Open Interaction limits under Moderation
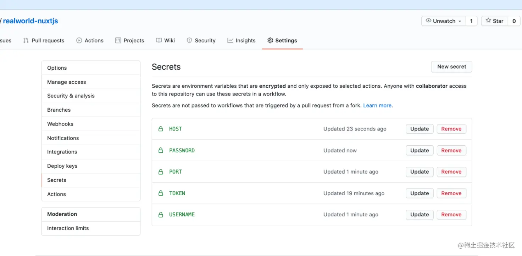 pyautogui.click(x=68, y=228)
